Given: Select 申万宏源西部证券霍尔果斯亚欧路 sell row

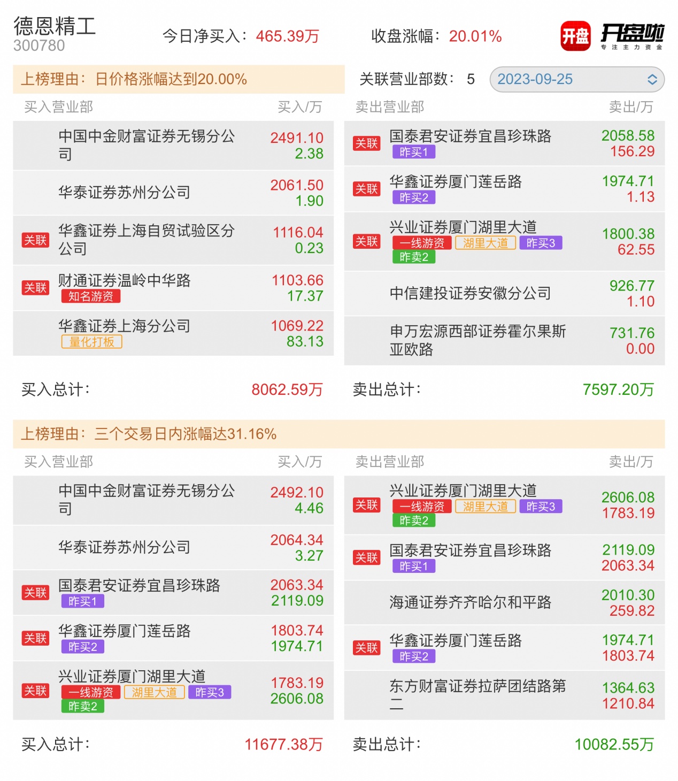Looking at the screenshot, I should 477,340.
